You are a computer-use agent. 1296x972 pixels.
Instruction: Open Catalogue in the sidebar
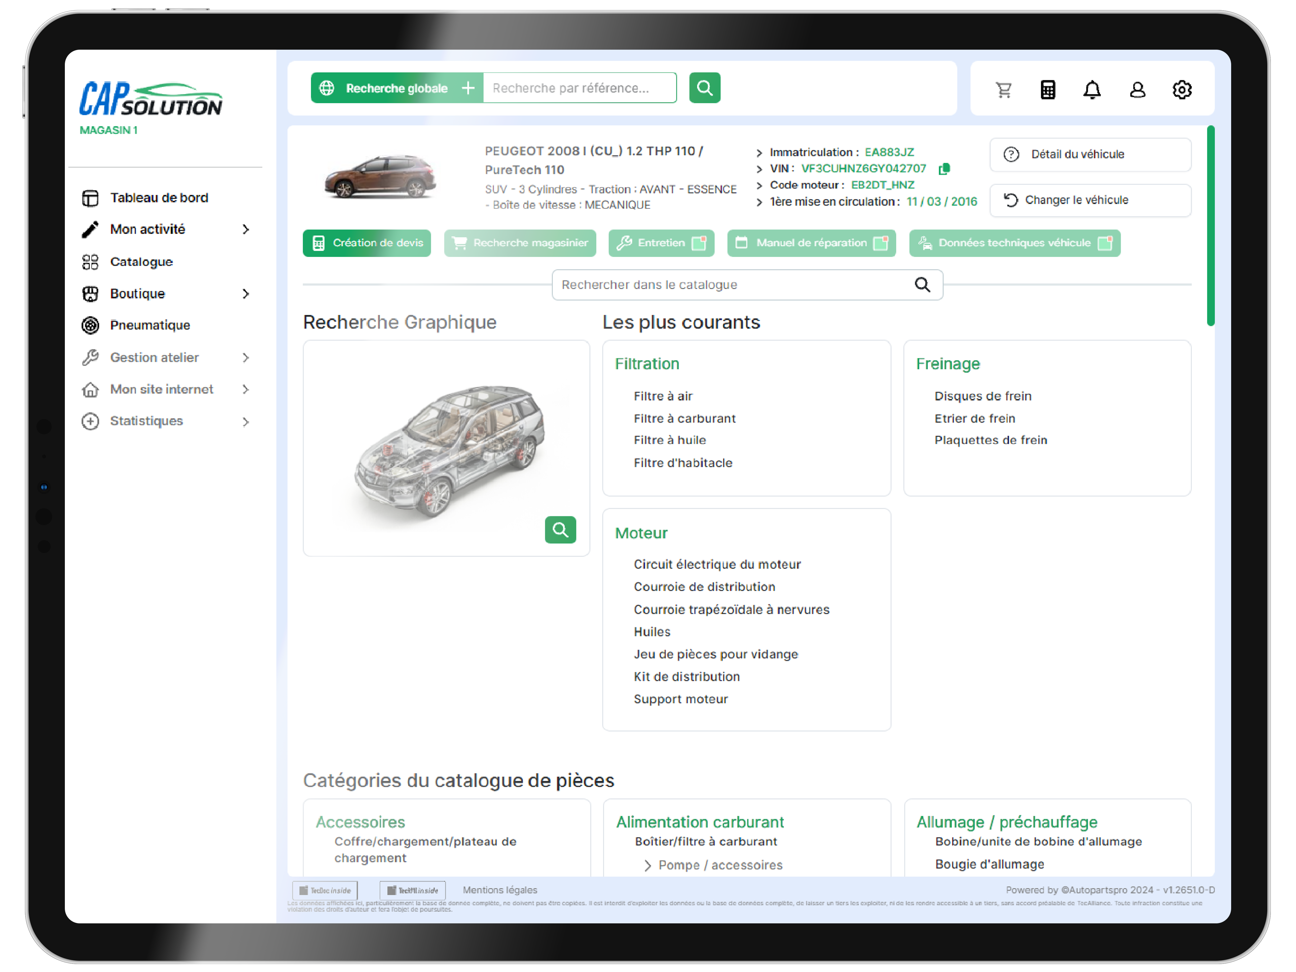141,262
